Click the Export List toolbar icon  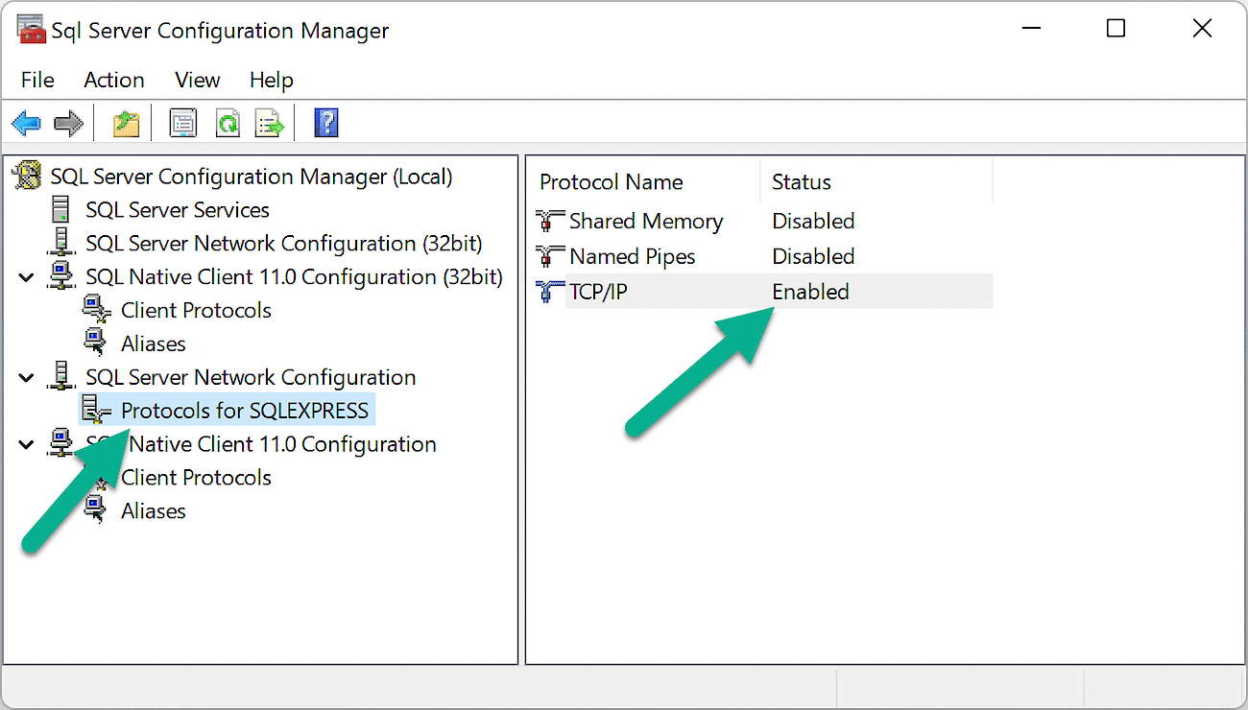[x=270, y=123]
